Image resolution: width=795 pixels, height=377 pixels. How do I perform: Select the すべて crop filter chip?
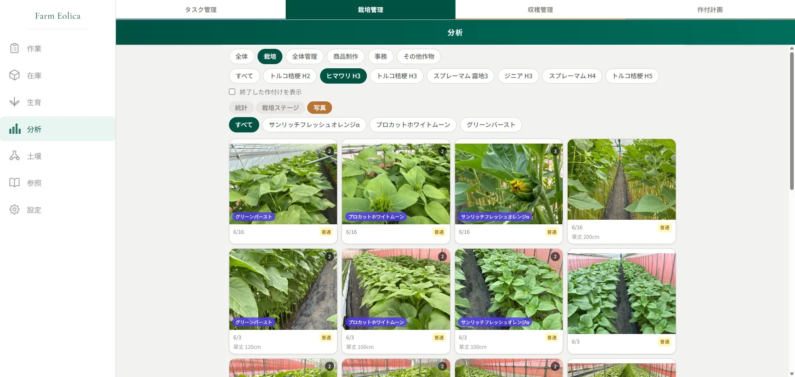pos(244,76)
